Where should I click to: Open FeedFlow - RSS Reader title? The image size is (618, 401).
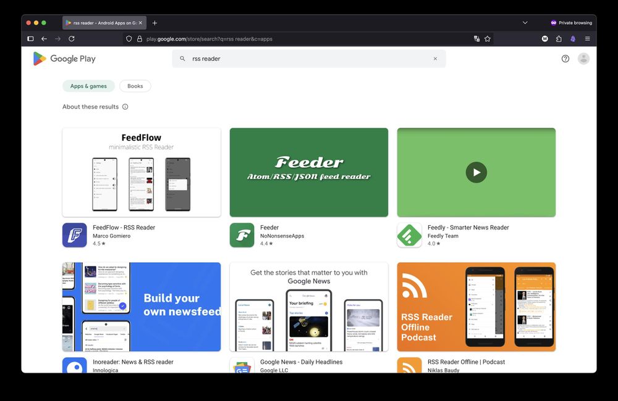[124, 228]
